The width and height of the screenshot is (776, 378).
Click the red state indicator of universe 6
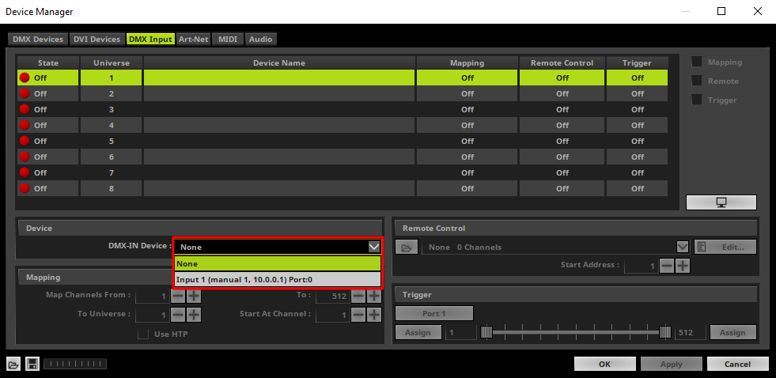click(25, 157)
